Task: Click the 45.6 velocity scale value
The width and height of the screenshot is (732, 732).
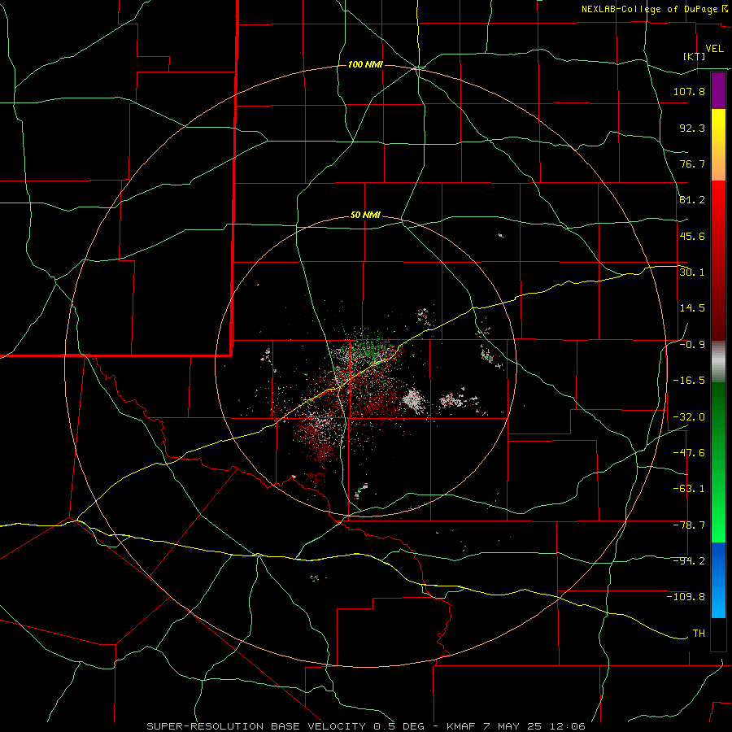Action: pos(692,236)
